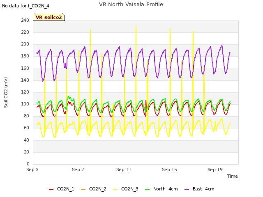Click the 40 y-axis tick label
Viewport: 263px width, 197px height.
click(26, 140)
